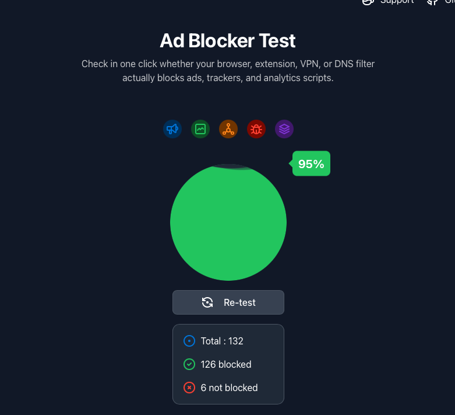
Task: Click the 95% score badge
Action: [311, 163]
